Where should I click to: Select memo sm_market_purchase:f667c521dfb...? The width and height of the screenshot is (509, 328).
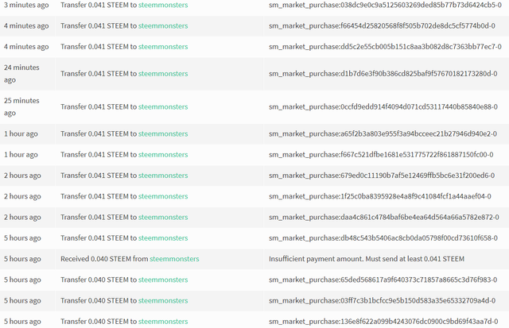click(x=381, y=154)
